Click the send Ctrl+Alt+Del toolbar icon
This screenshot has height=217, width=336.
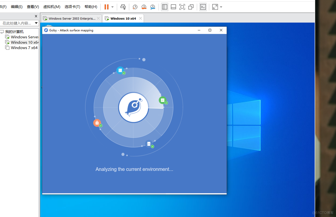pyautogui.click(x=123, y=7)
